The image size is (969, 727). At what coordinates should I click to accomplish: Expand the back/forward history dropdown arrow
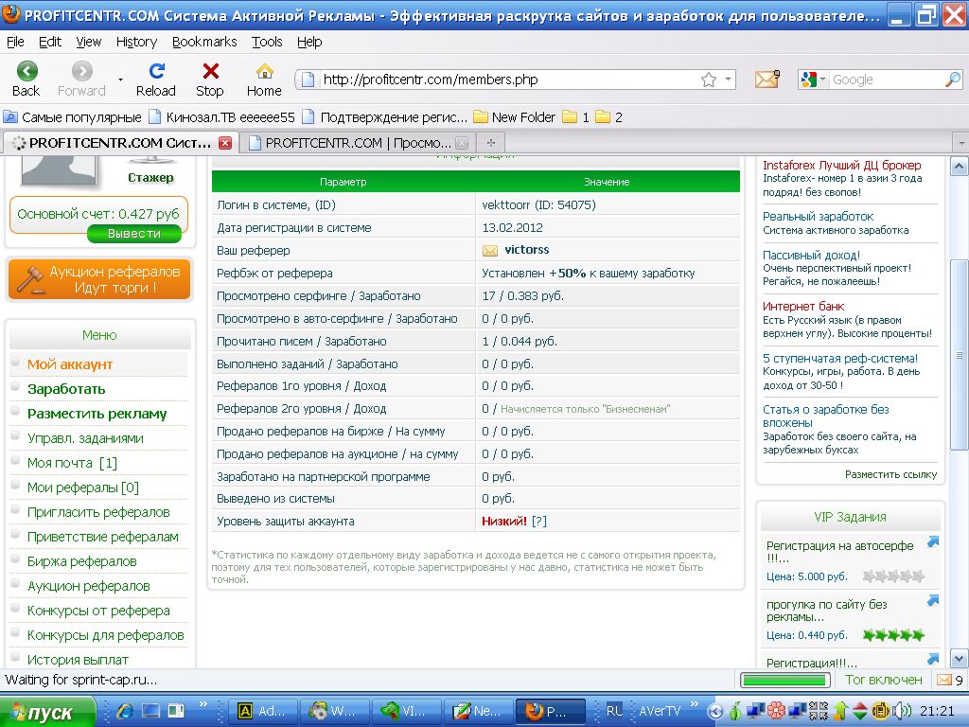pyautogui.click(x=120, y=80)
